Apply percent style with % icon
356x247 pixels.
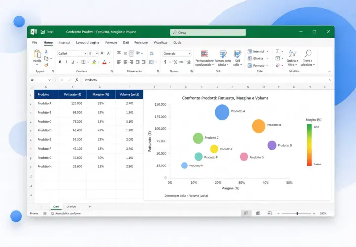pyautogui.click(x=175, y=62)
